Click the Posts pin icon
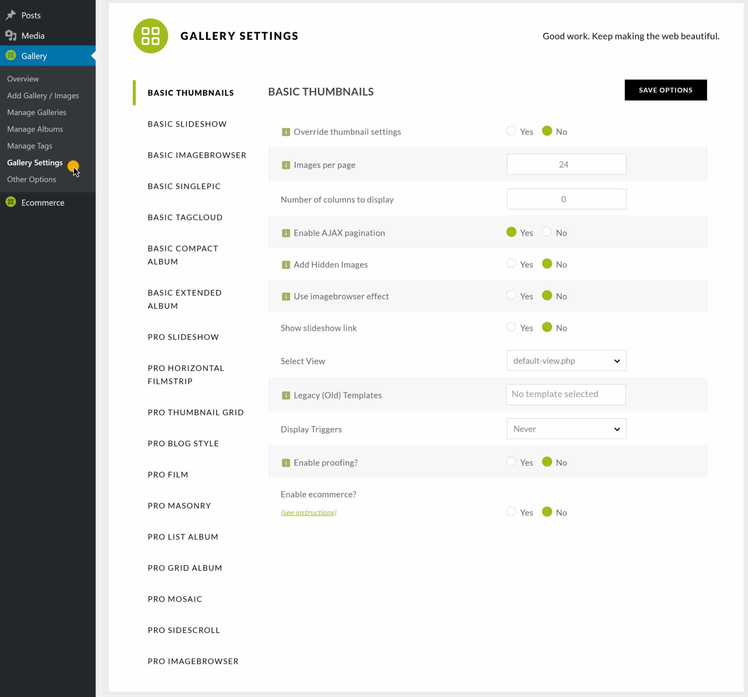The height and width of the screenshot is (697, 748). [x=11, y=15]
